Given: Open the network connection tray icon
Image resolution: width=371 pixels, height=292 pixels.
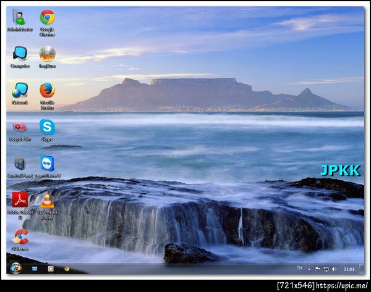Looking at the screenshot, I should click(x=326, y=269).
